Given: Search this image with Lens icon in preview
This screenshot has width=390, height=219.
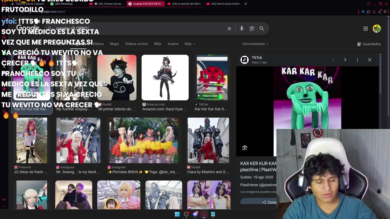Looking at the screenshot, I should pos(245,148).
